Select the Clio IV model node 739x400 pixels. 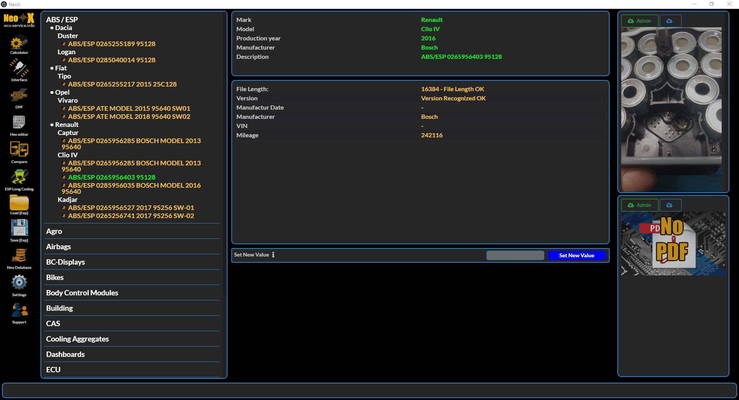tap(68, 155)
